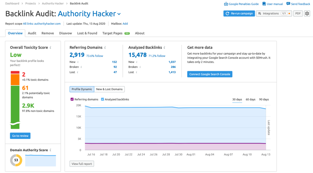The width and height of the screenshot is (313, 173).
Task: Click the Domain Authority Score trend chart
Action: point(41,160)
